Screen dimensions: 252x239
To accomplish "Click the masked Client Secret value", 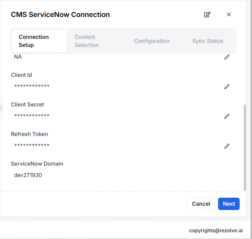I will coord(32,116).
